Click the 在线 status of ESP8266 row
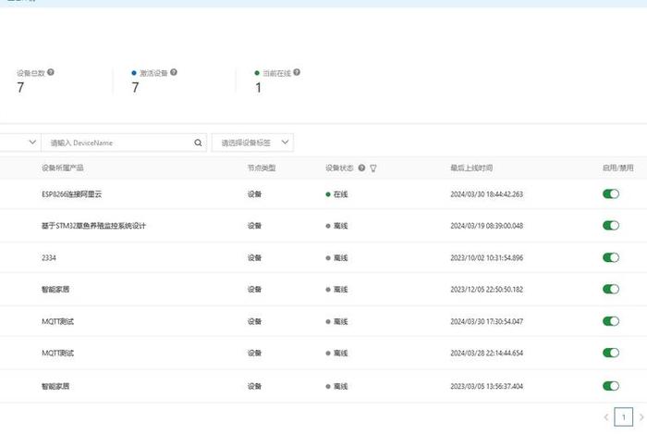Viewport: 647px width, 435px height. [x=337, y=194]
